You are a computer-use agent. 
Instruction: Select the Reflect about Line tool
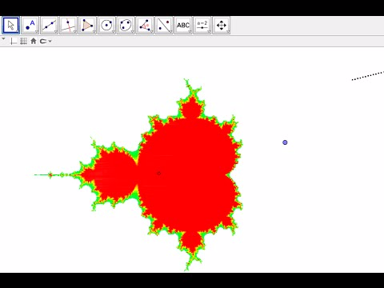click(164, 26)
